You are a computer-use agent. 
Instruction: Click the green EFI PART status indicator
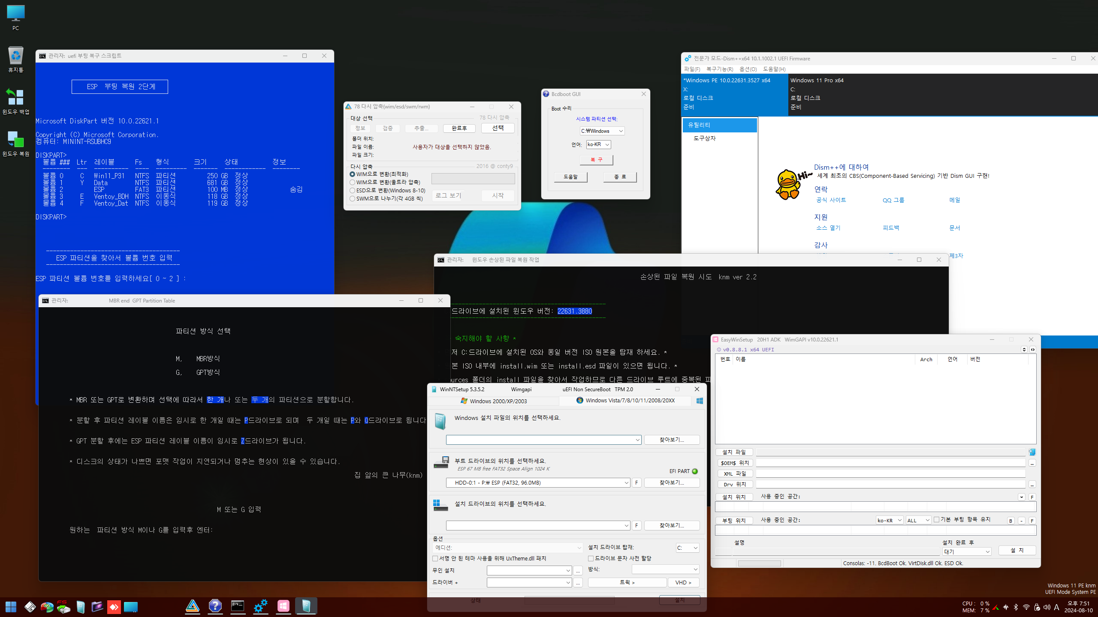click(695, 471)
